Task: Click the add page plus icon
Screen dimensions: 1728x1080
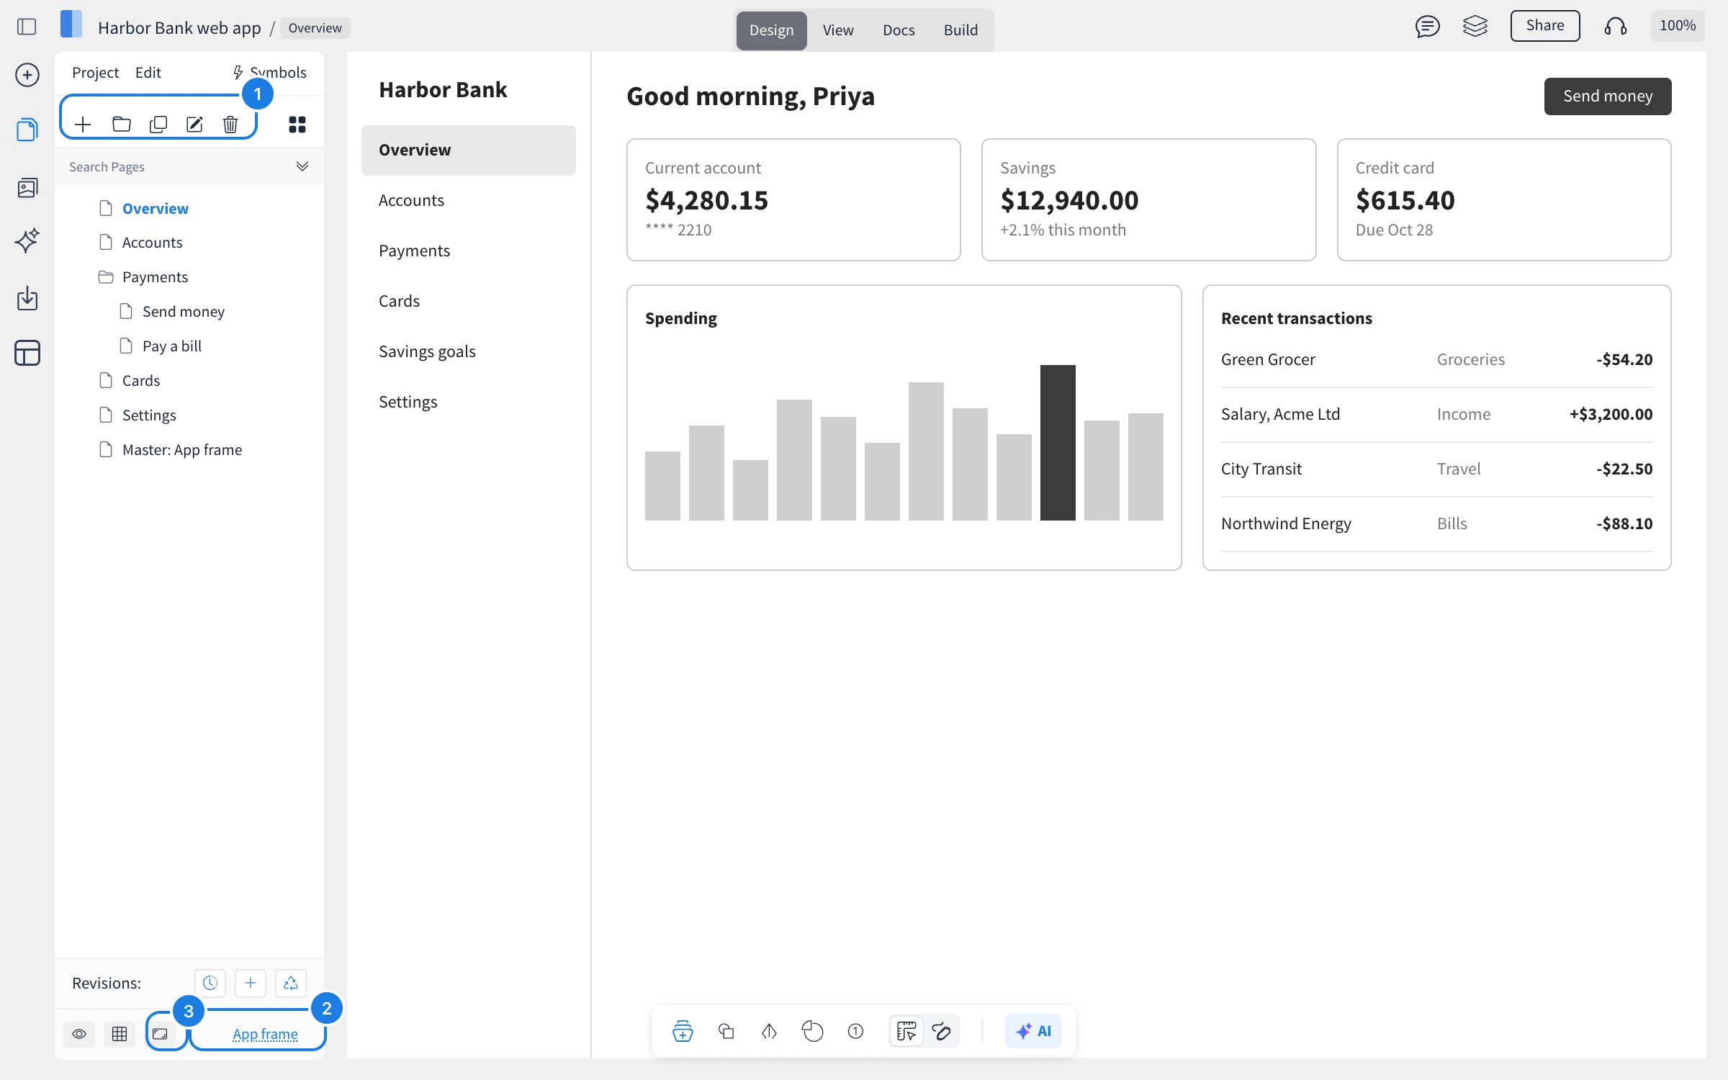Action: 83,125
